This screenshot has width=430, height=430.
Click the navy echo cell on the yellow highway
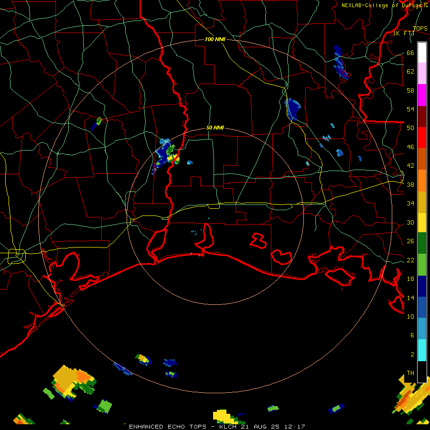(x=292, y=109)
